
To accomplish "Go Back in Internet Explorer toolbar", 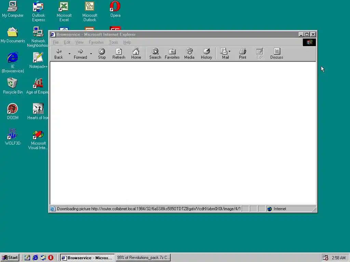I will pyautogui.click(x=58, y=54).
